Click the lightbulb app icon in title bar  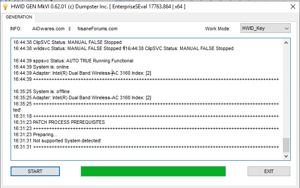[x=5, y=7]
